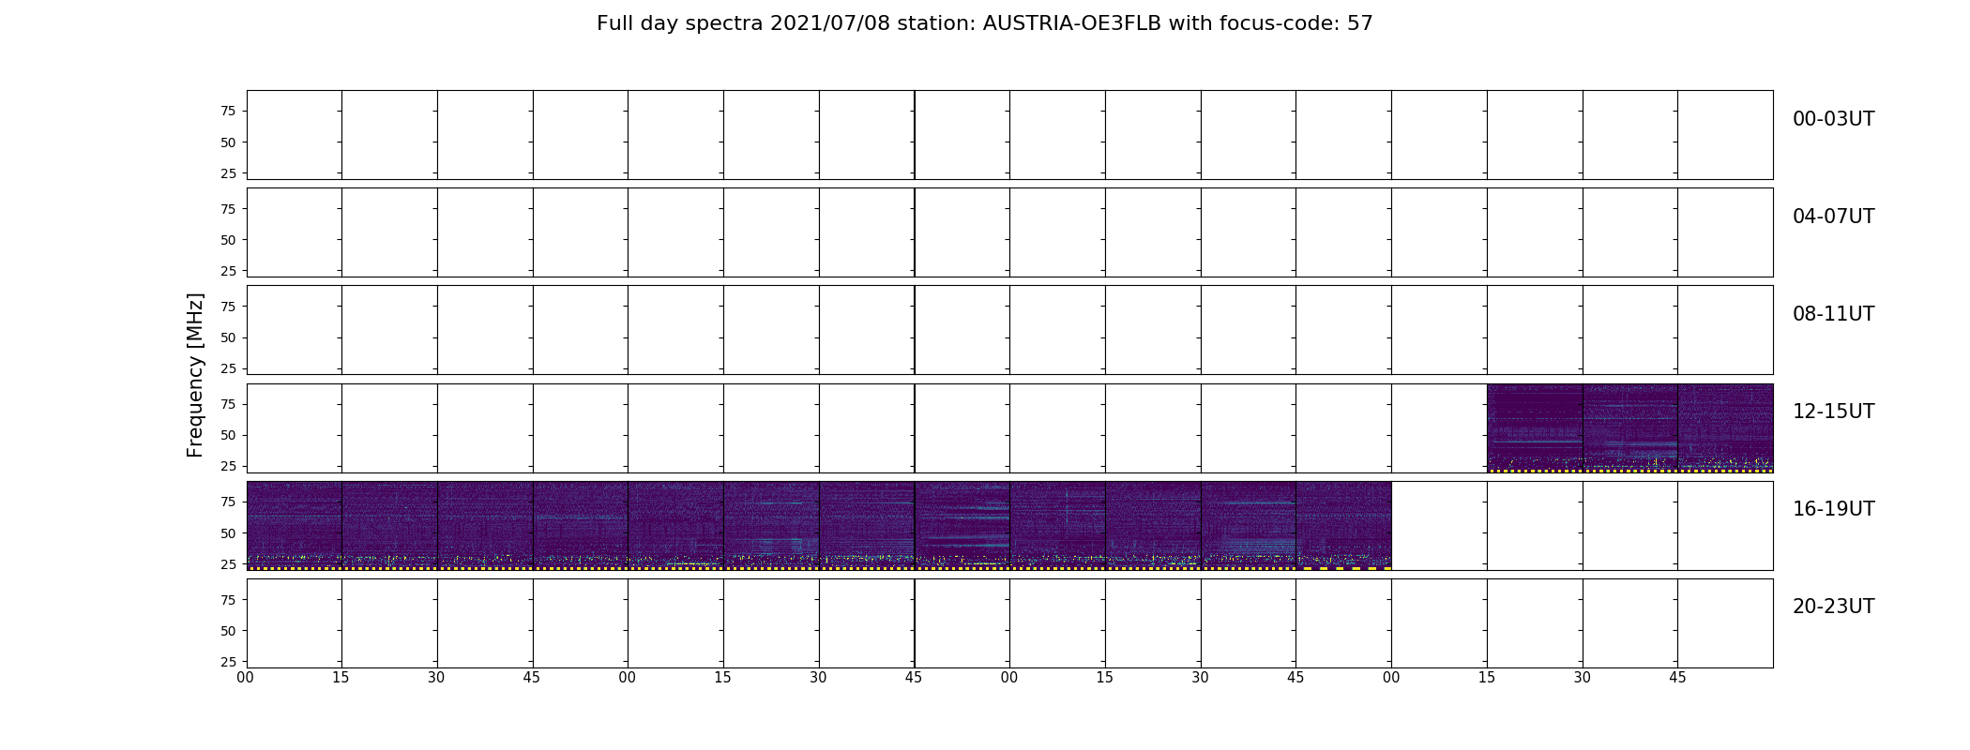Click the 75 tick label of the 12-15UT row

pos(228,405)
